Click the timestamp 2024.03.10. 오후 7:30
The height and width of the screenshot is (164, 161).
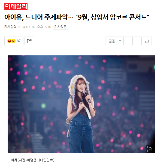coord(34,27)
